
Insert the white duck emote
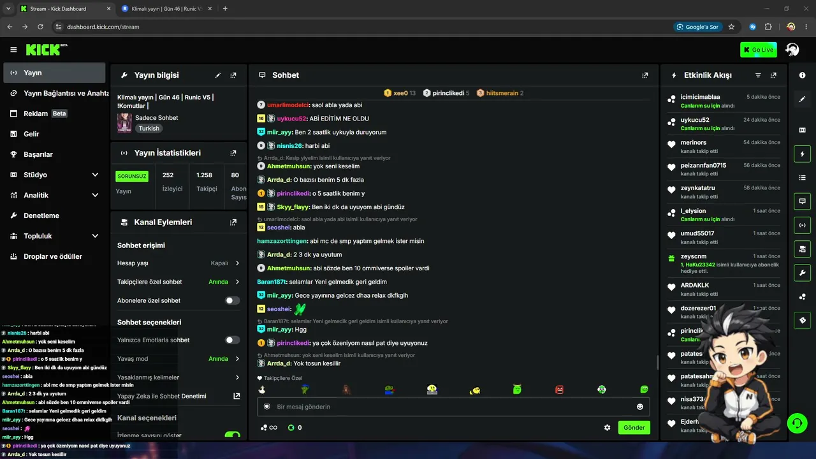pos(261,390)
